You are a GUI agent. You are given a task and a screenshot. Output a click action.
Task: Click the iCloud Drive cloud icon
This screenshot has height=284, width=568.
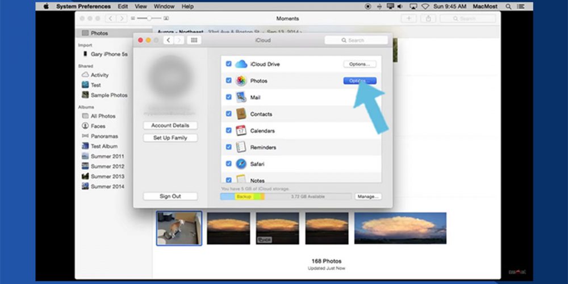241,64
